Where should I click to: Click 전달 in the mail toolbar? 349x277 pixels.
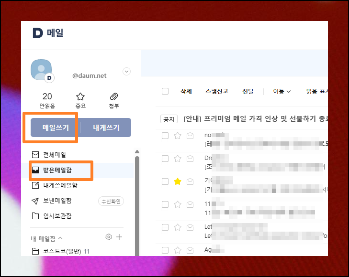point(248,91)
